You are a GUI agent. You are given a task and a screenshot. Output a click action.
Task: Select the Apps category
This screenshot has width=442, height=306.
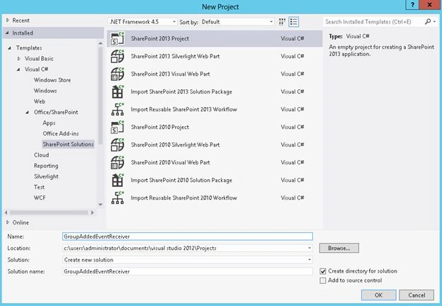click(49, 123)
